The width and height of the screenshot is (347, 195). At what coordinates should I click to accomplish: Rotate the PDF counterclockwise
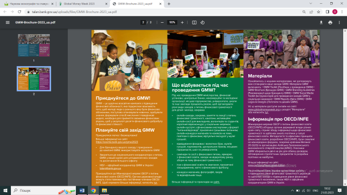(202, 22)
